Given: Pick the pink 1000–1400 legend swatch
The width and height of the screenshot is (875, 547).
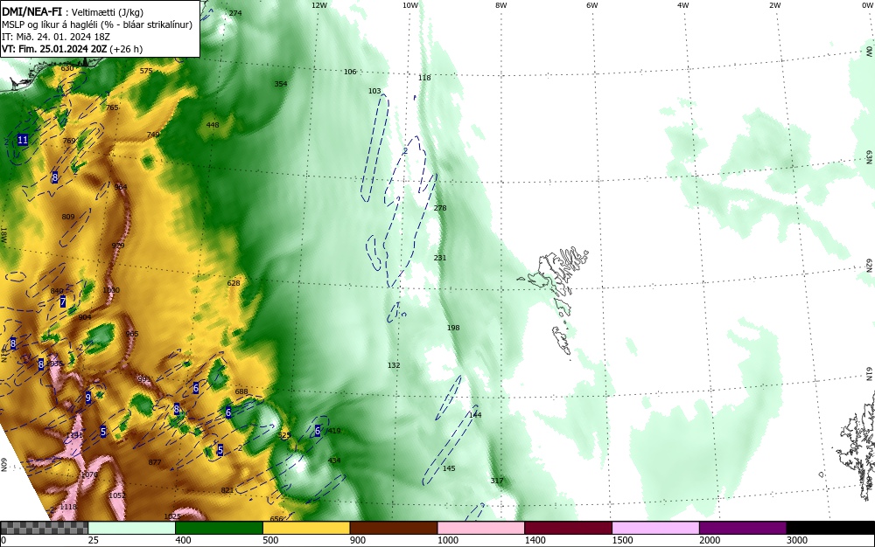Looking at the screenshot, I should point(481,528).
